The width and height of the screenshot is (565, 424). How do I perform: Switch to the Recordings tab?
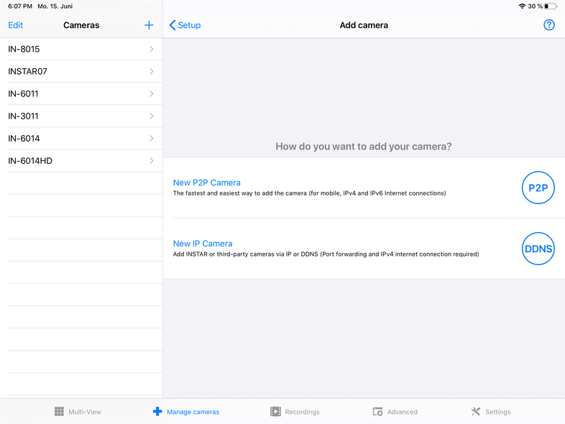(295, 412)
